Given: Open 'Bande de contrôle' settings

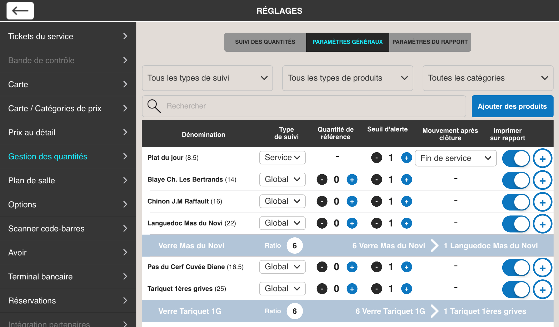Looking at the screenshot, I should click(x=68, y=60).
